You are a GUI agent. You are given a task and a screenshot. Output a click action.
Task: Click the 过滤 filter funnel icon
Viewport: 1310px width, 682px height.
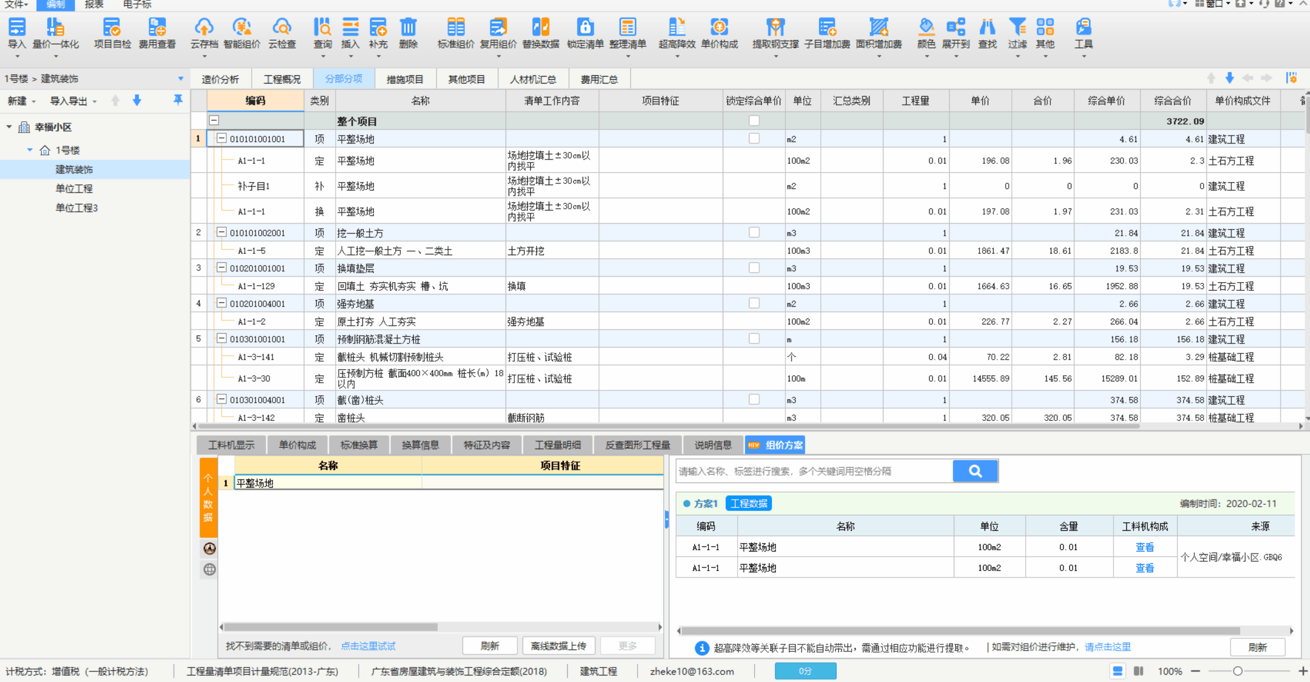tap(1017, 33)
